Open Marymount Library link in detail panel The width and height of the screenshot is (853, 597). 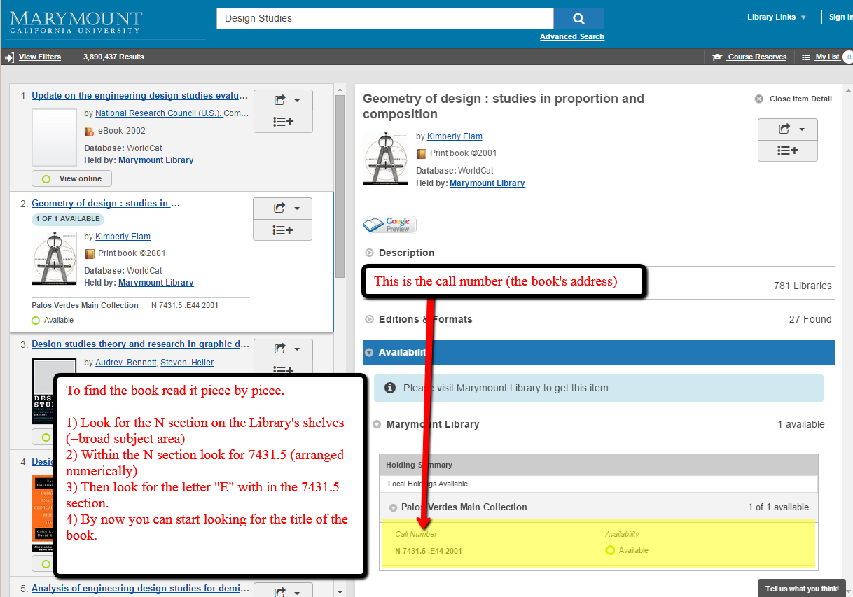click(x=487, y=183)
